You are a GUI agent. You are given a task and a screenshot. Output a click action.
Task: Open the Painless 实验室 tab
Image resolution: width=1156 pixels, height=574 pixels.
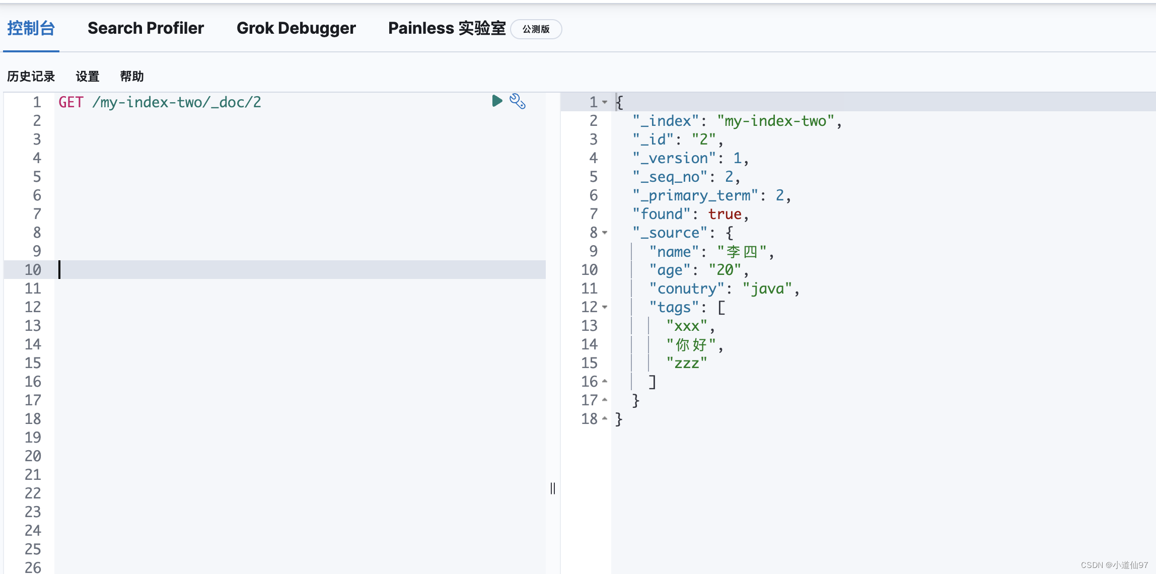[447, 28]
